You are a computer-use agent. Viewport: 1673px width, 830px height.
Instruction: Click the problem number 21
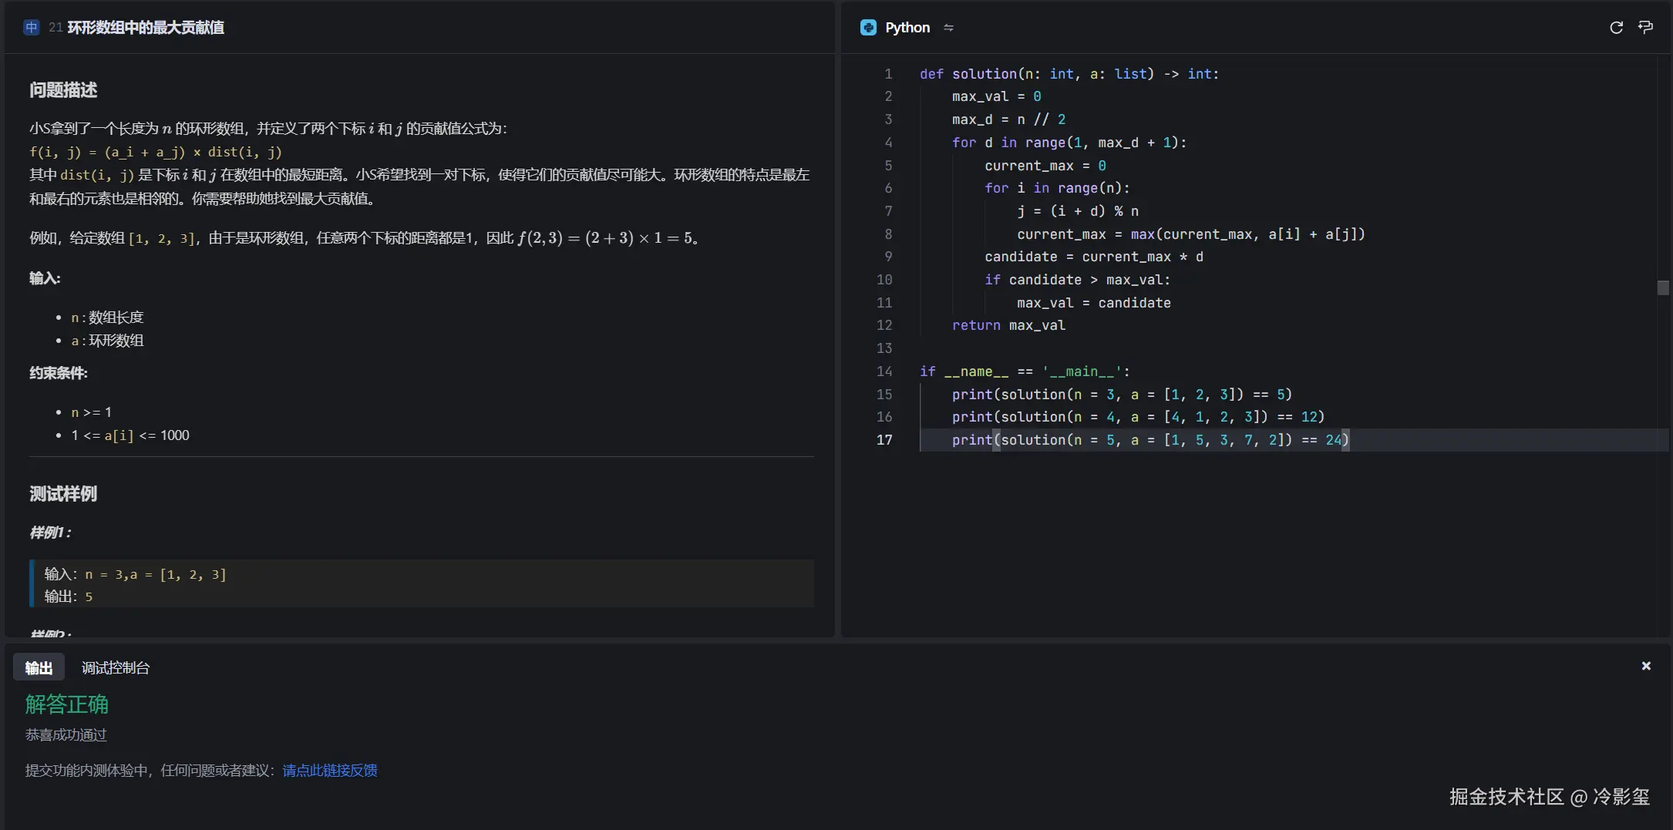point(56,28)
